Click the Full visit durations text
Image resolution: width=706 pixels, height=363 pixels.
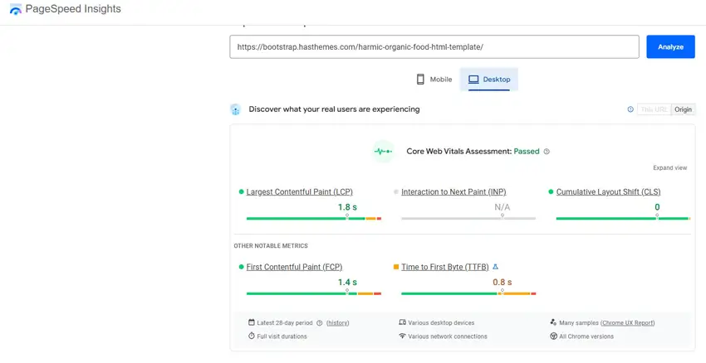(282, 336)
